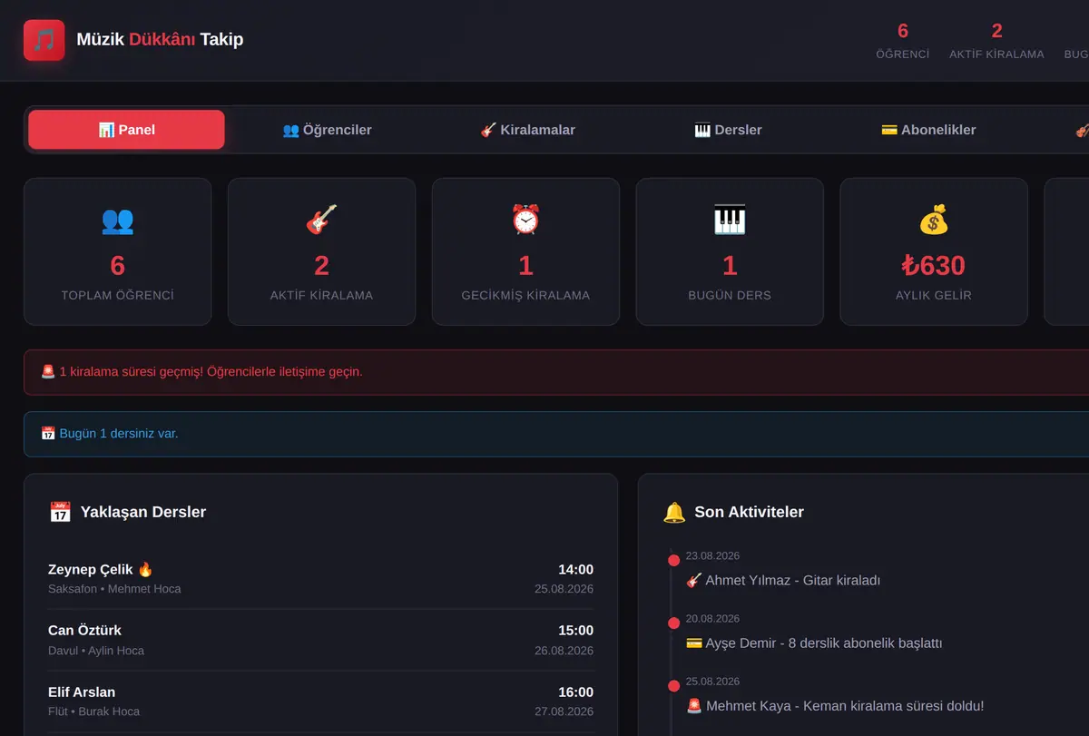1089x736 pixels.
Task: Click the 16:00 lesson time
Action: (x=575, y=692)
